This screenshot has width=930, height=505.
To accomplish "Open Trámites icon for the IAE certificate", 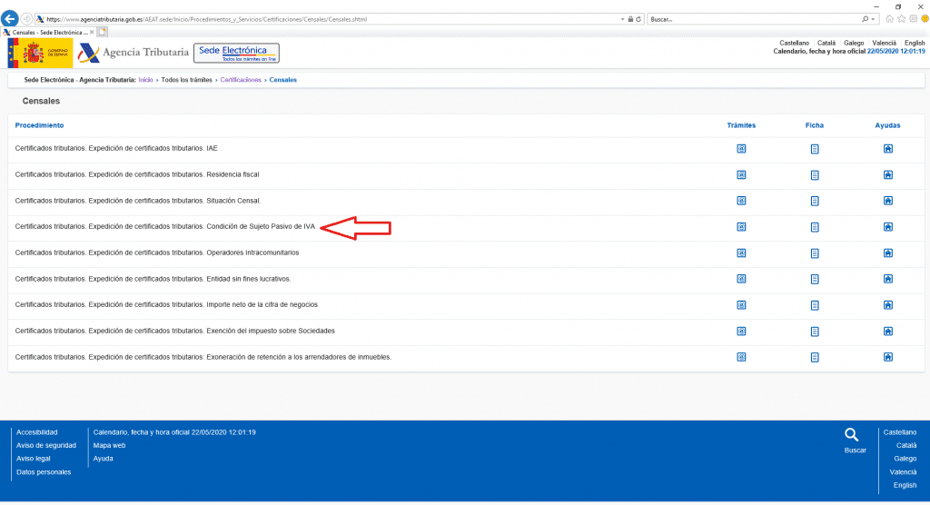I will 741,148.
